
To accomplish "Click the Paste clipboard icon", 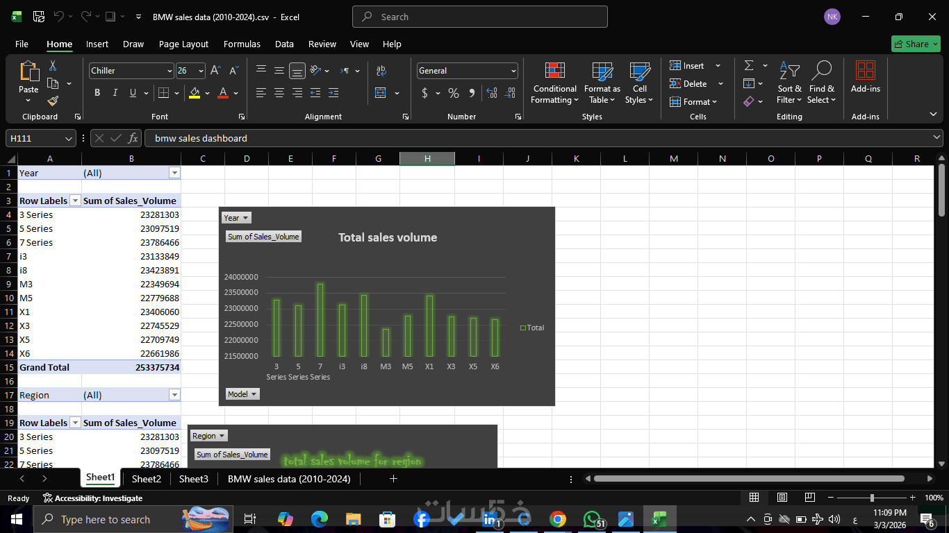I will click(29, 71).
